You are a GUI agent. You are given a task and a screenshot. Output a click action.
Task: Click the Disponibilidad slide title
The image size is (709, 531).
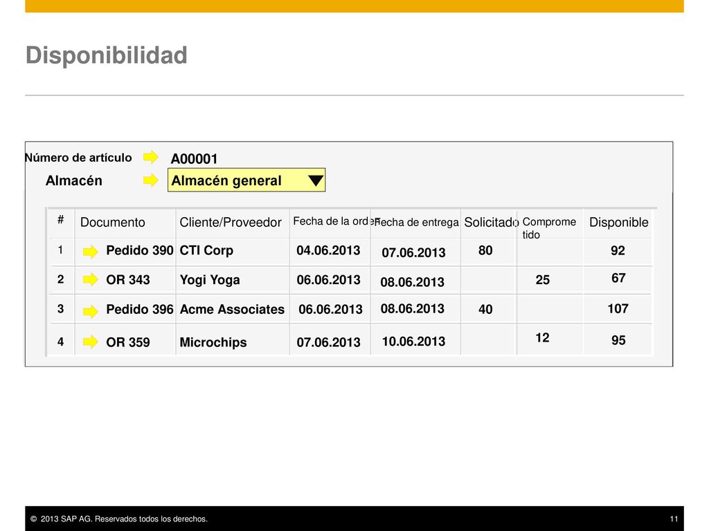click(106, 55)
